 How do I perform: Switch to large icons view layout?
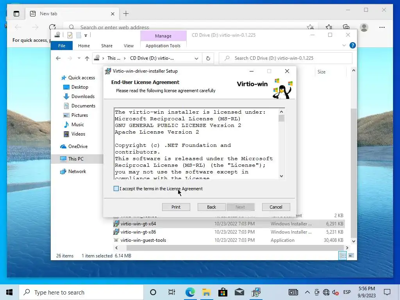[x=351, y=255]
